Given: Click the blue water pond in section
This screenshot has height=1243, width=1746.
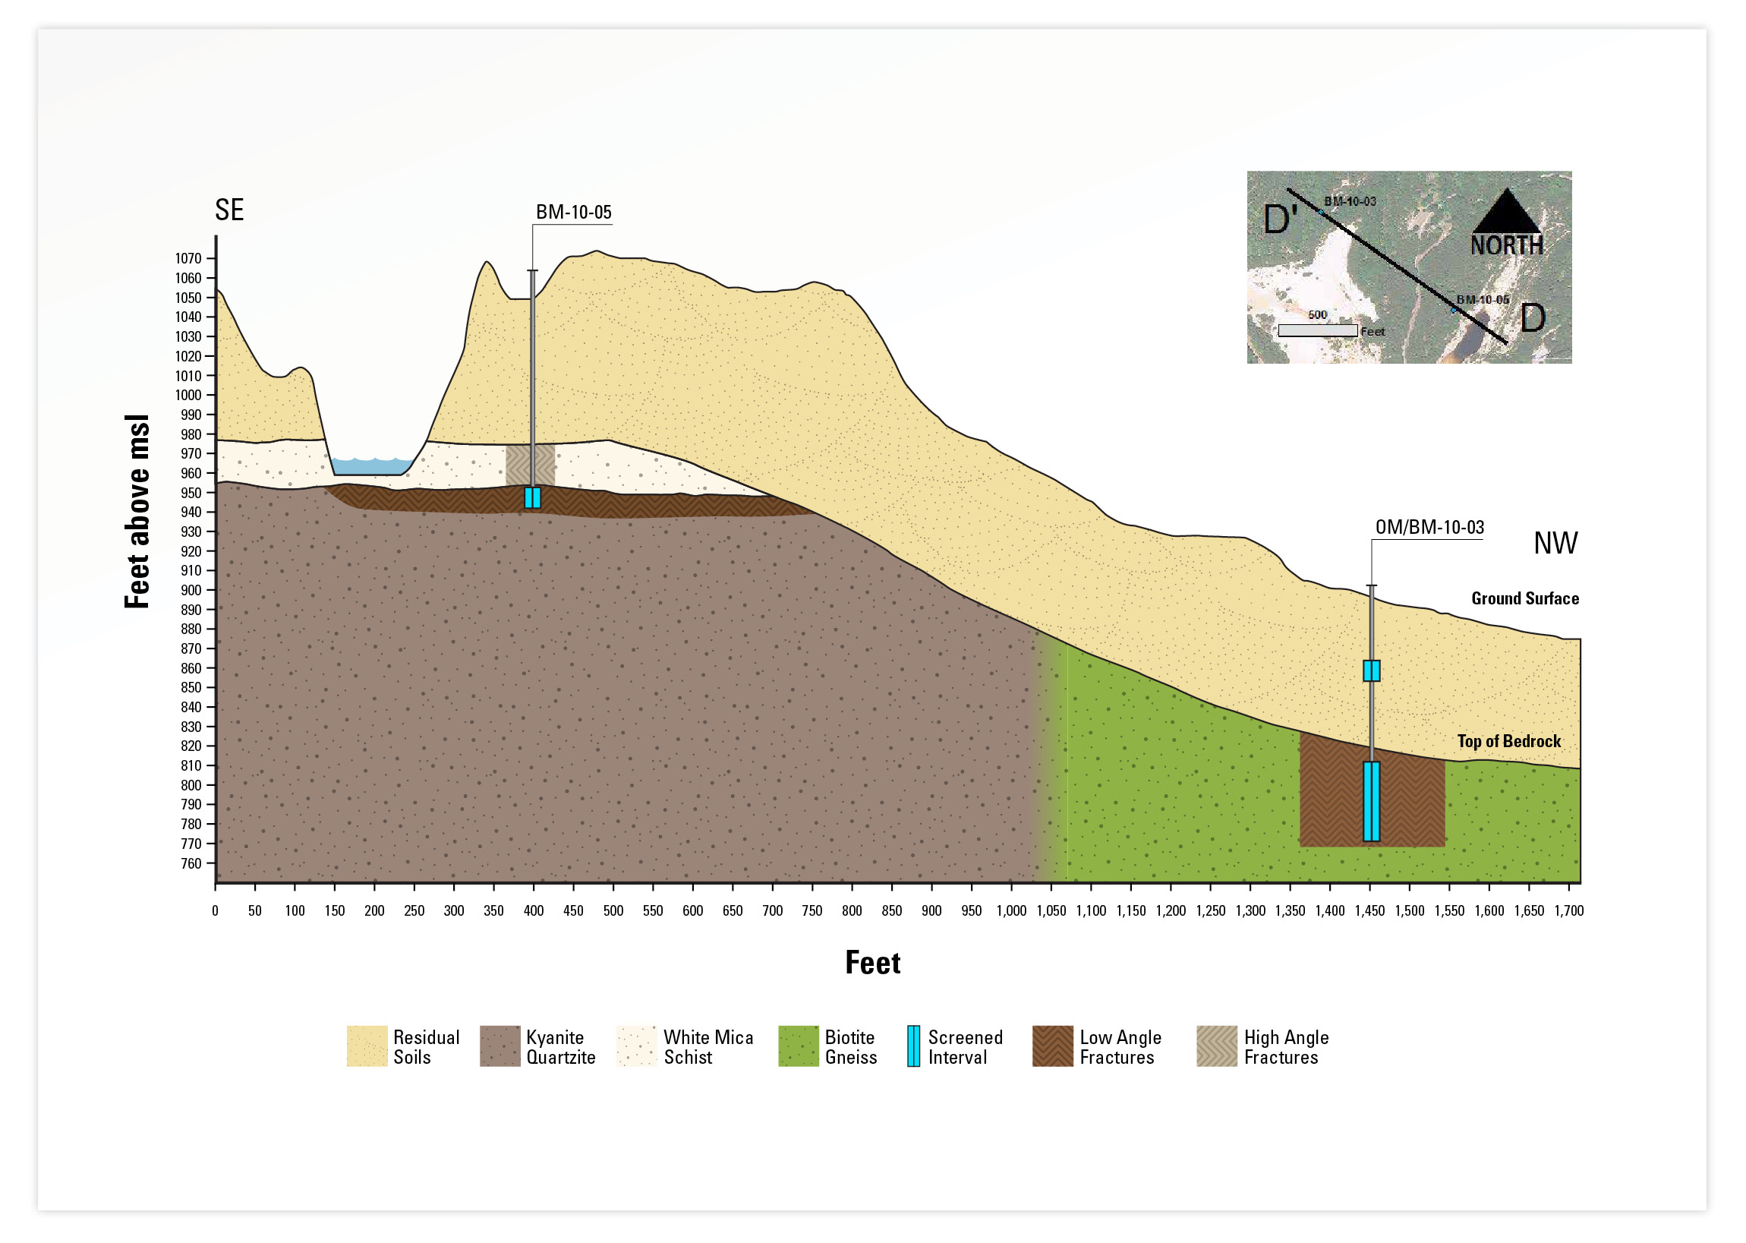Looking at the screenshot, I should tap(371, 466).
